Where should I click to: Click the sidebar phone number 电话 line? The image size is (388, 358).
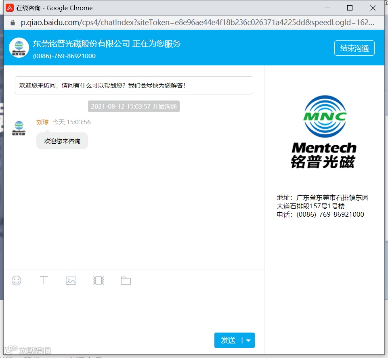tap(320, 214)
